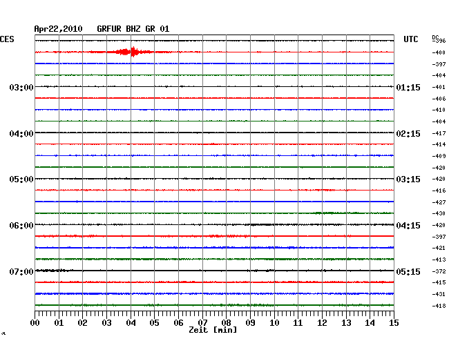Select the DC offset value -418

pyautogui.click(x=439, y=306)
